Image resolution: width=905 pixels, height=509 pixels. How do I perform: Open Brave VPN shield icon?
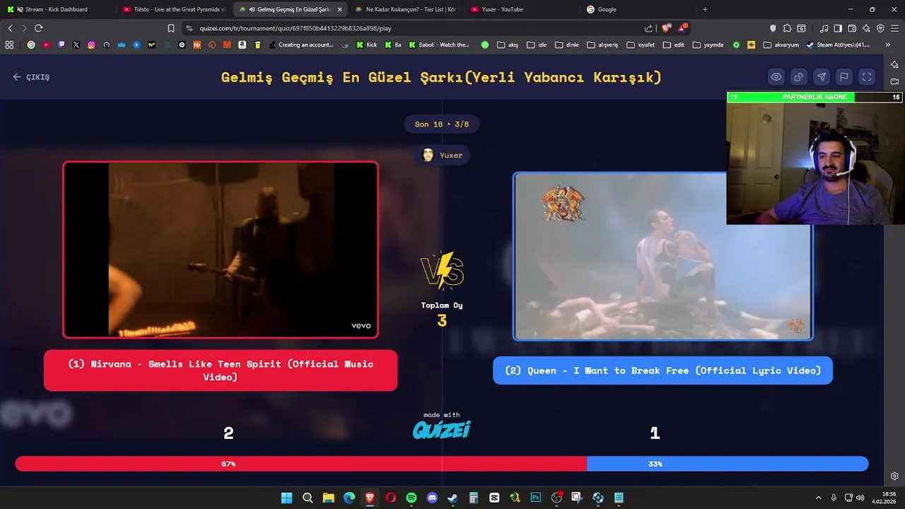click(x=880, y=28)
